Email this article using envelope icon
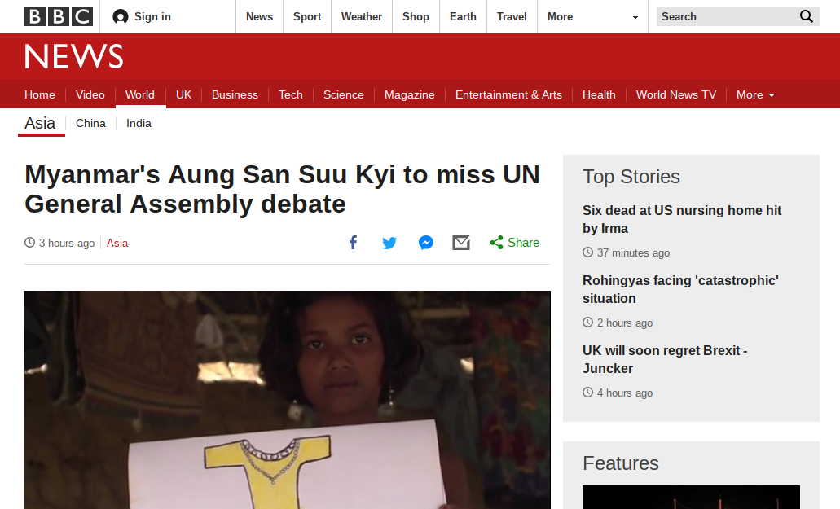840x509 pixels. (x=461, y=243)
